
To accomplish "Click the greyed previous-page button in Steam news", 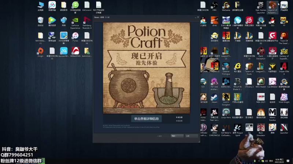I will (x=160, y=136).
